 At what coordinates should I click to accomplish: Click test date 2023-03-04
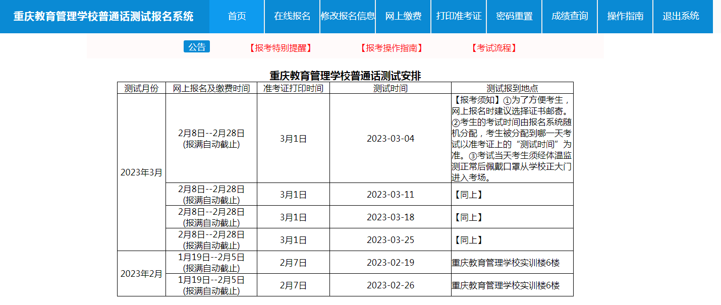point(391,139)
